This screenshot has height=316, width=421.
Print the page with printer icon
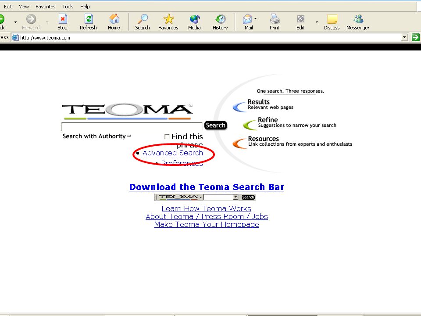tap(275, 19)
